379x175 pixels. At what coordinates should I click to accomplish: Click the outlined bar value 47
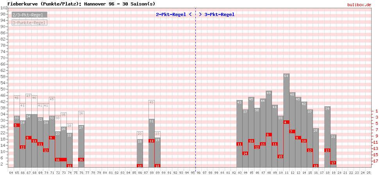tap(29, 96)
